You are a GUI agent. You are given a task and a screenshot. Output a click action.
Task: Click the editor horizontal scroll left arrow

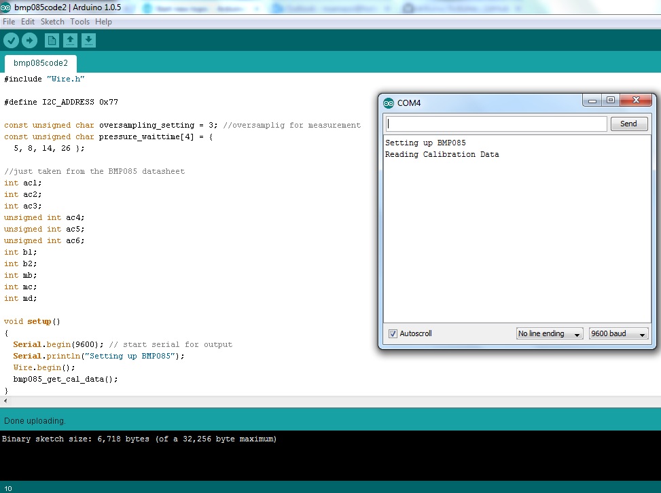[x=5, y=401]
